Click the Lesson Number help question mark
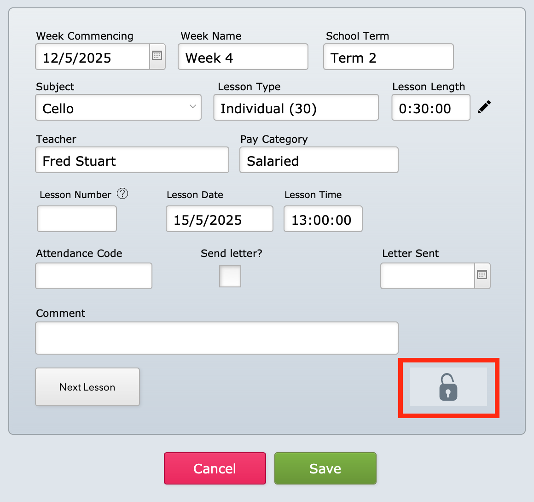The width and height of the screenshot is (534, 502). coord(122,193)
